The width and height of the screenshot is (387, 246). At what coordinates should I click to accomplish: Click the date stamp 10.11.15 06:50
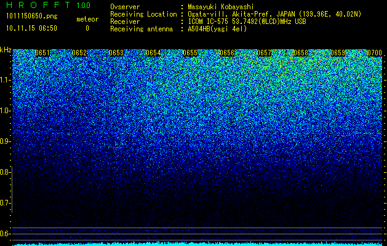click(x=31, y=28)
